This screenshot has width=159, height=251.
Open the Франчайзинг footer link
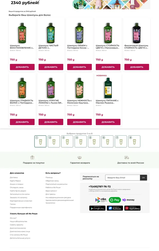click(x=51, y=191)
